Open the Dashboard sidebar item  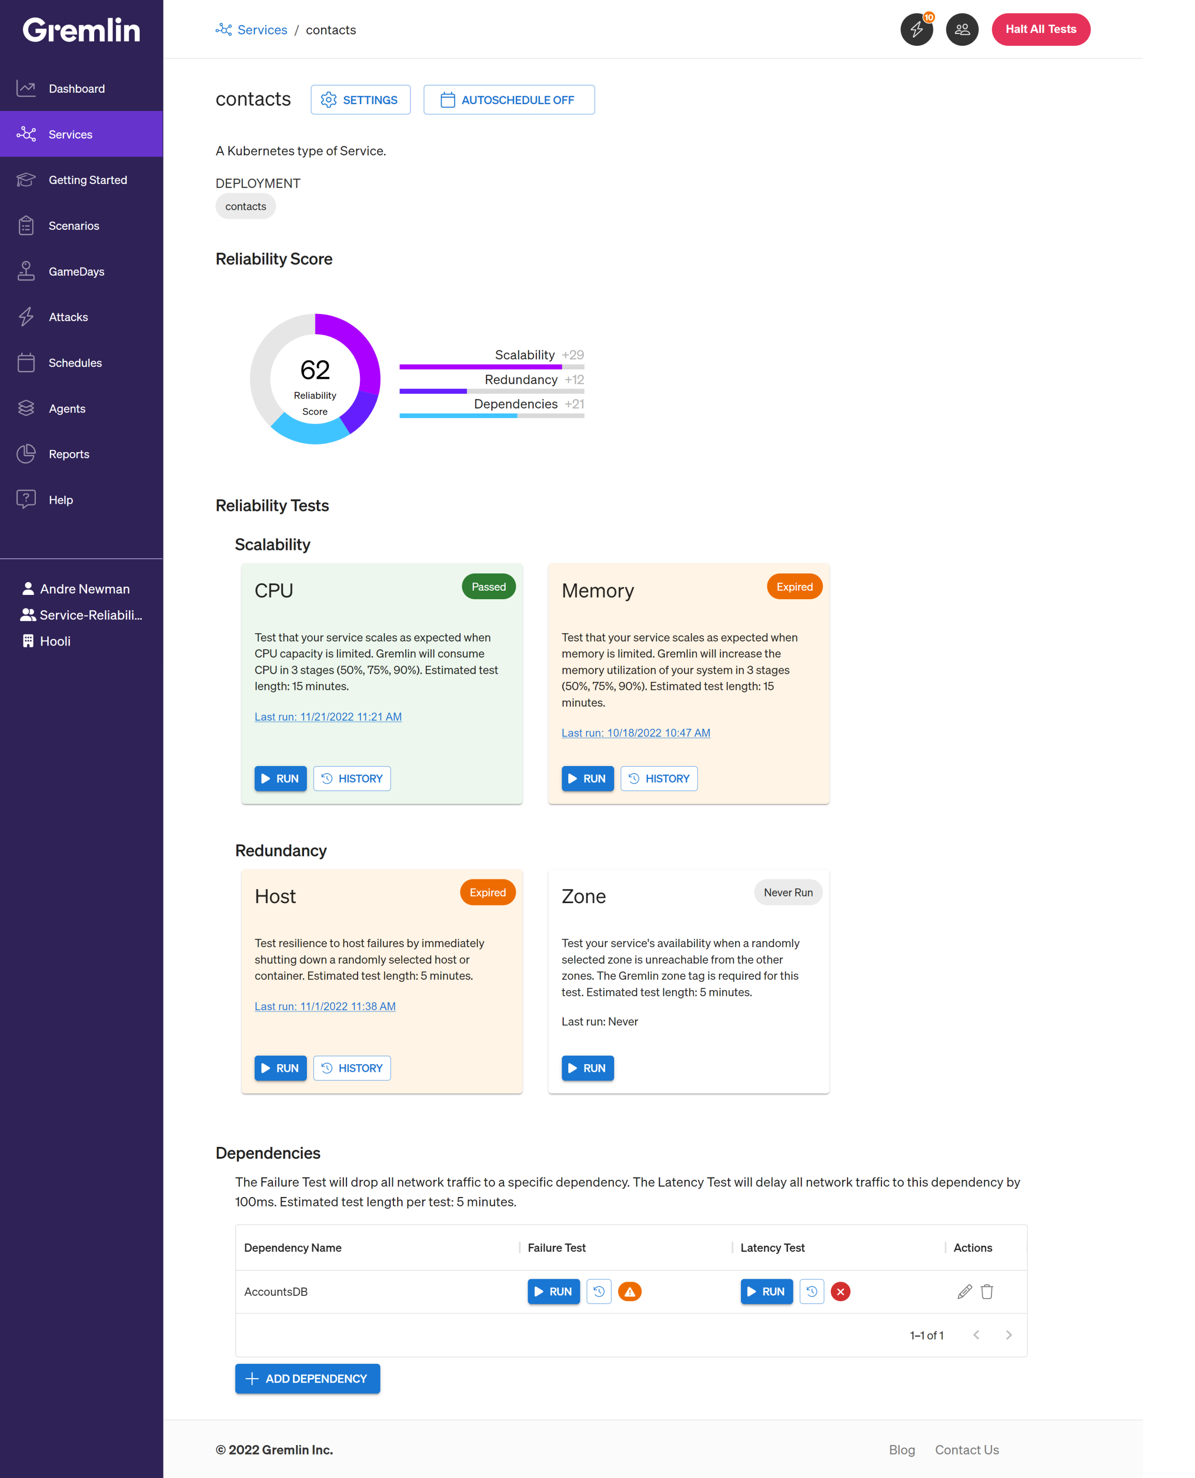[81, 89]
